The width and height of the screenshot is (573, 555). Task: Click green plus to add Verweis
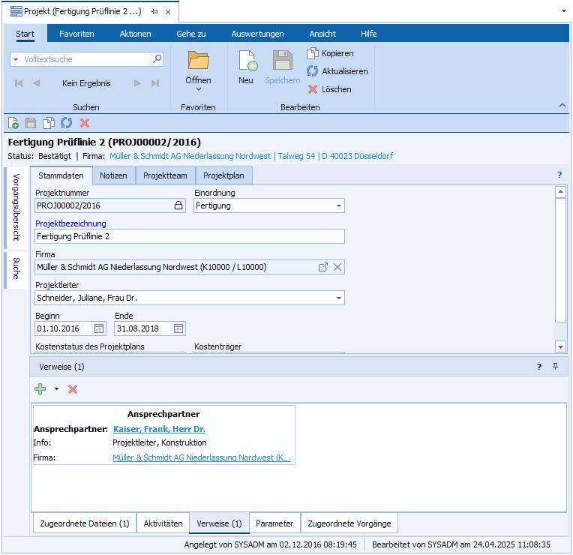40,389
